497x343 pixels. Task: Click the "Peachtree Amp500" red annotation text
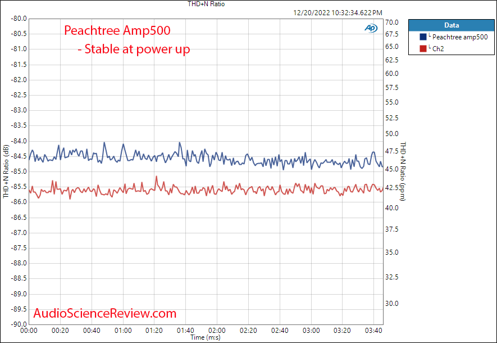click(x=117, y=30)
